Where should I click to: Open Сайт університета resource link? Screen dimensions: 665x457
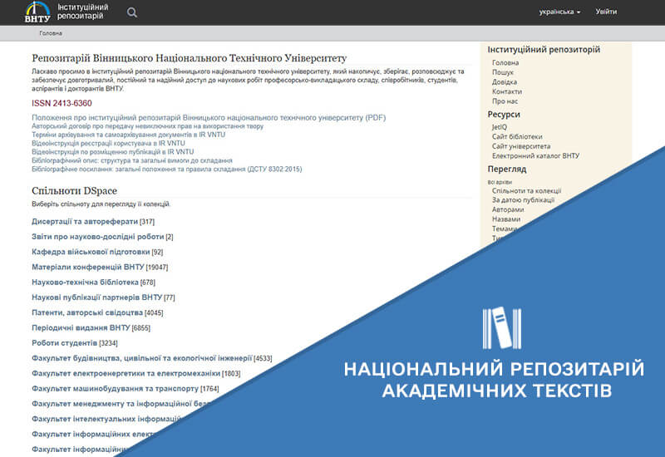coord(521,146)
